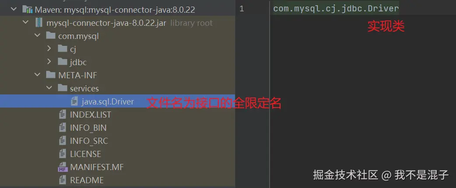
Task: Click the MANIFEST.MF file icon
Action: pyautogui.click(x=63, y=167)
